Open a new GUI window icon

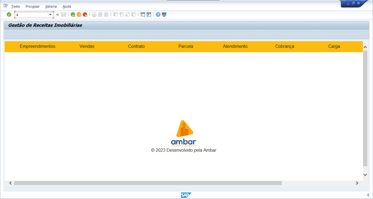[x=143, y=15]
